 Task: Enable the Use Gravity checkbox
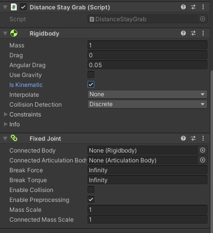(91, 75)
